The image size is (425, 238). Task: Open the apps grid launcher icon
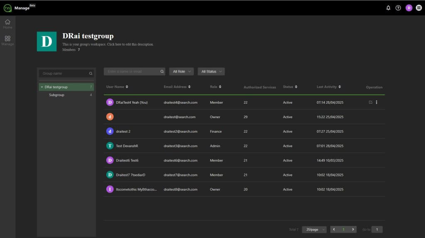(418, 8)
